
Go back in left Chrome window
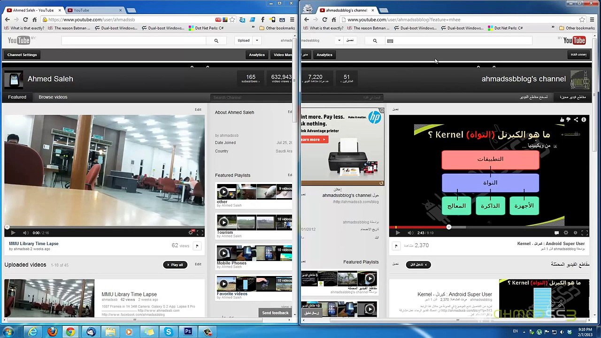7,20
